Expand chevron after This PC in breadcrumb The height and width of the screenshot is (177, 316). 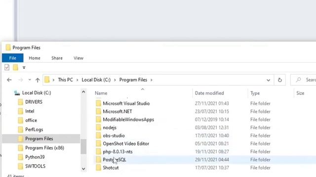77,80
